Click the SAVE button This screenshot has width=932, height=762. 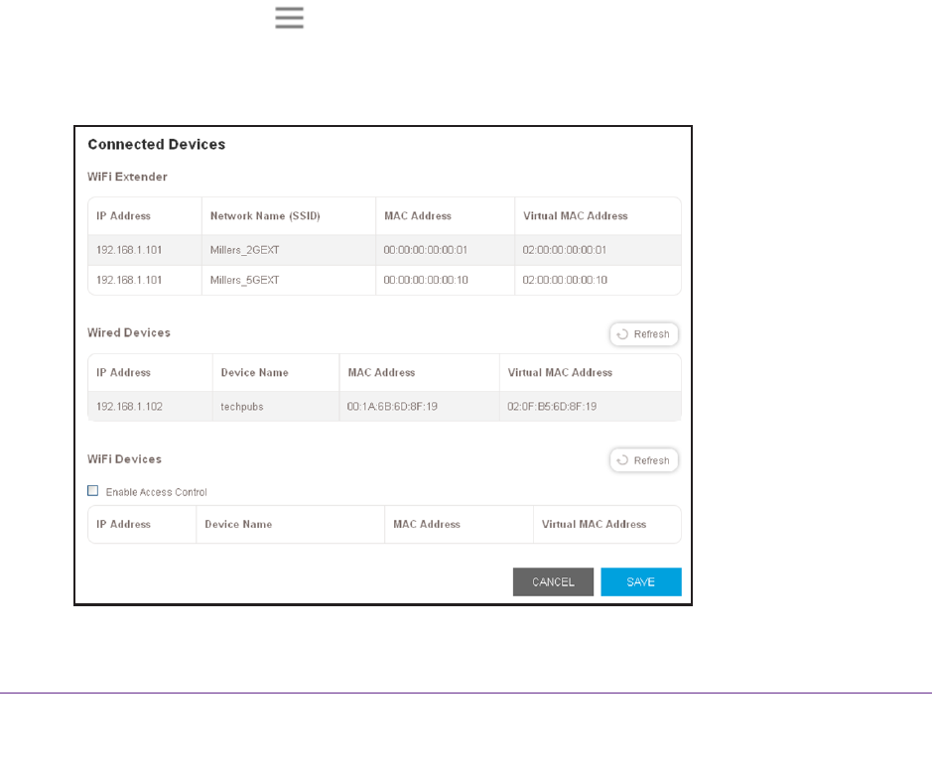[x=641, y=581]
